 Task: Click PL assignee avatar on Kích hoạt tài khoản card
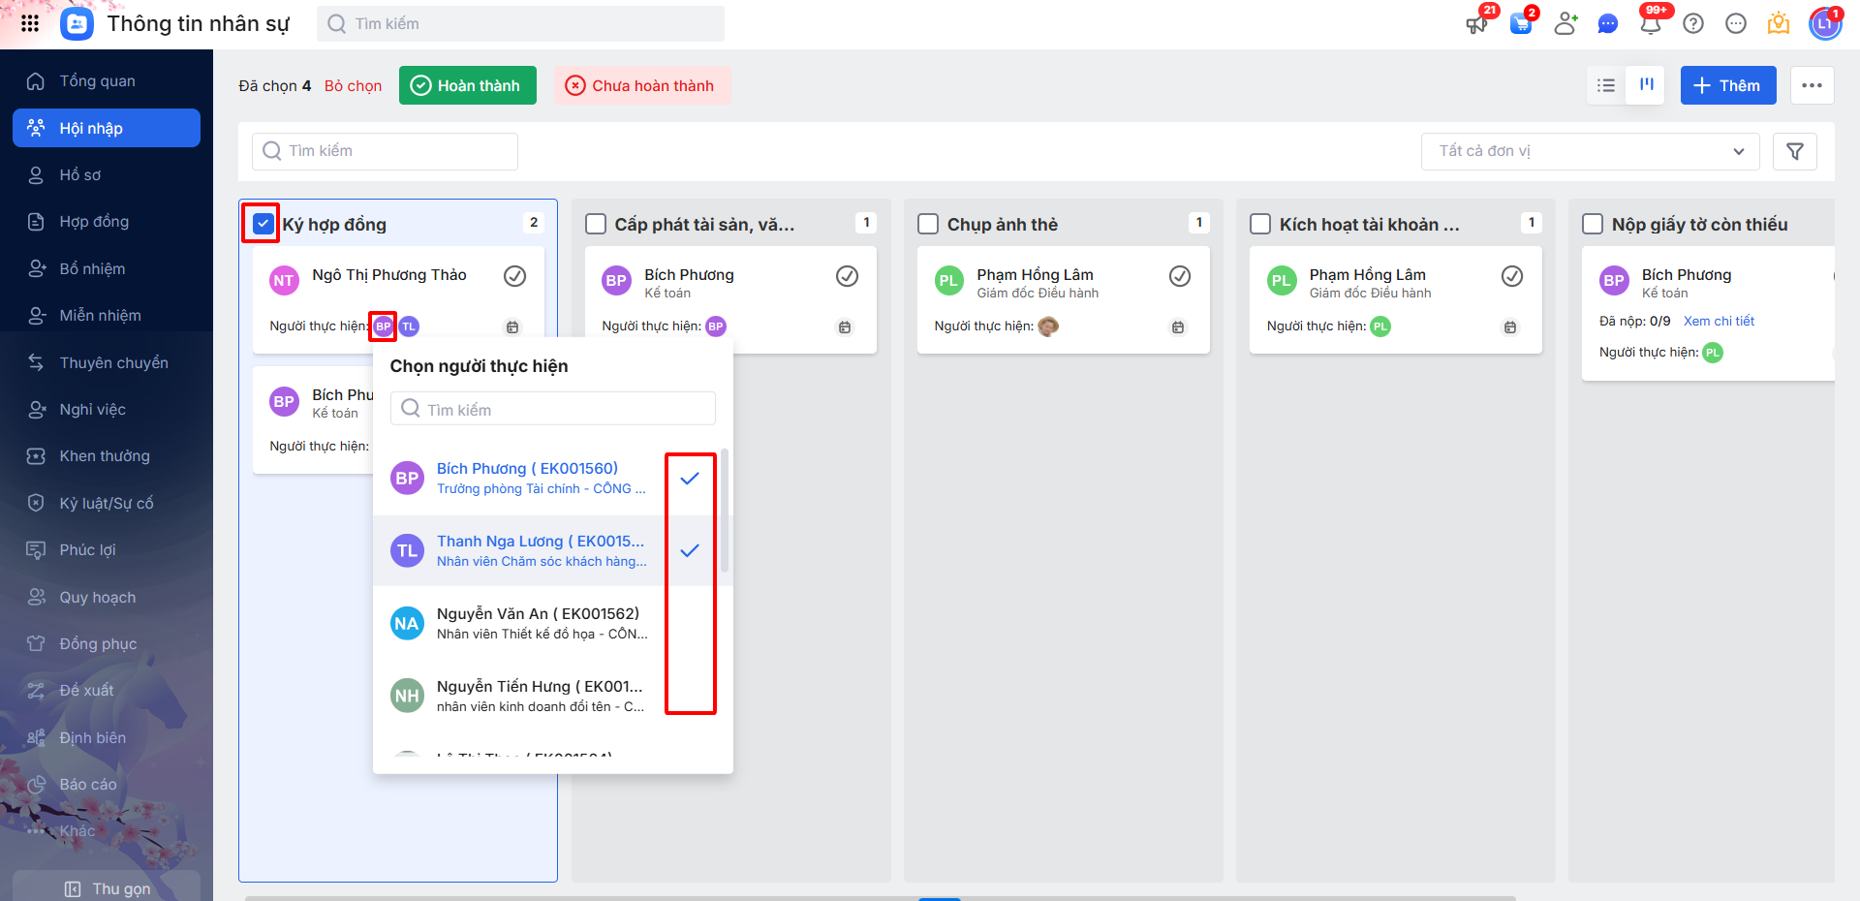1380,326
